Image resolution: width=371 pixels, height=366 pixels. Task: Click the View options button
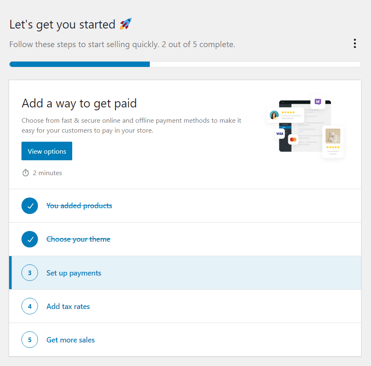coord(47,151)
